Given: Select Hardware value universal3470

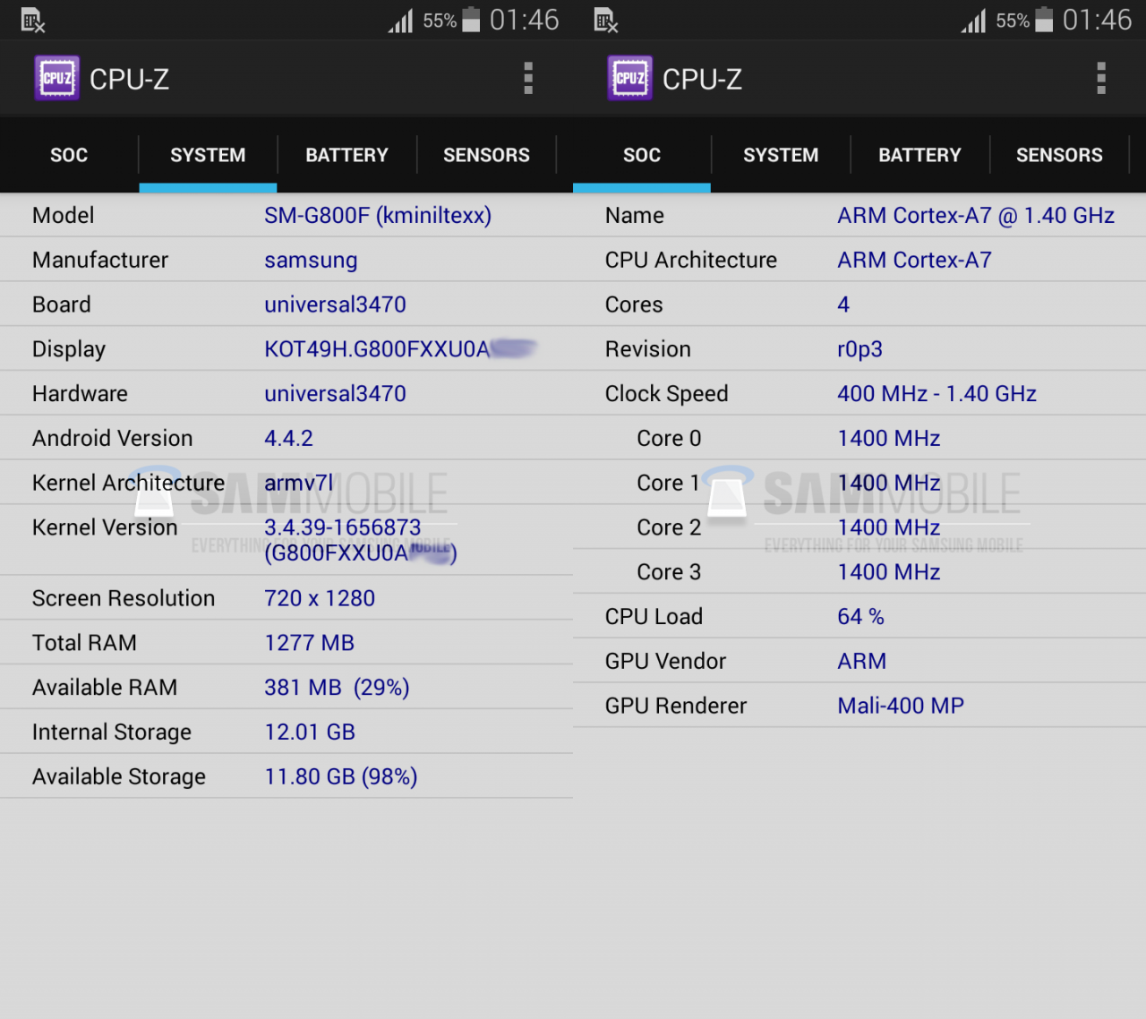Looking at the screenshot, I should click(x=335, y=394).
